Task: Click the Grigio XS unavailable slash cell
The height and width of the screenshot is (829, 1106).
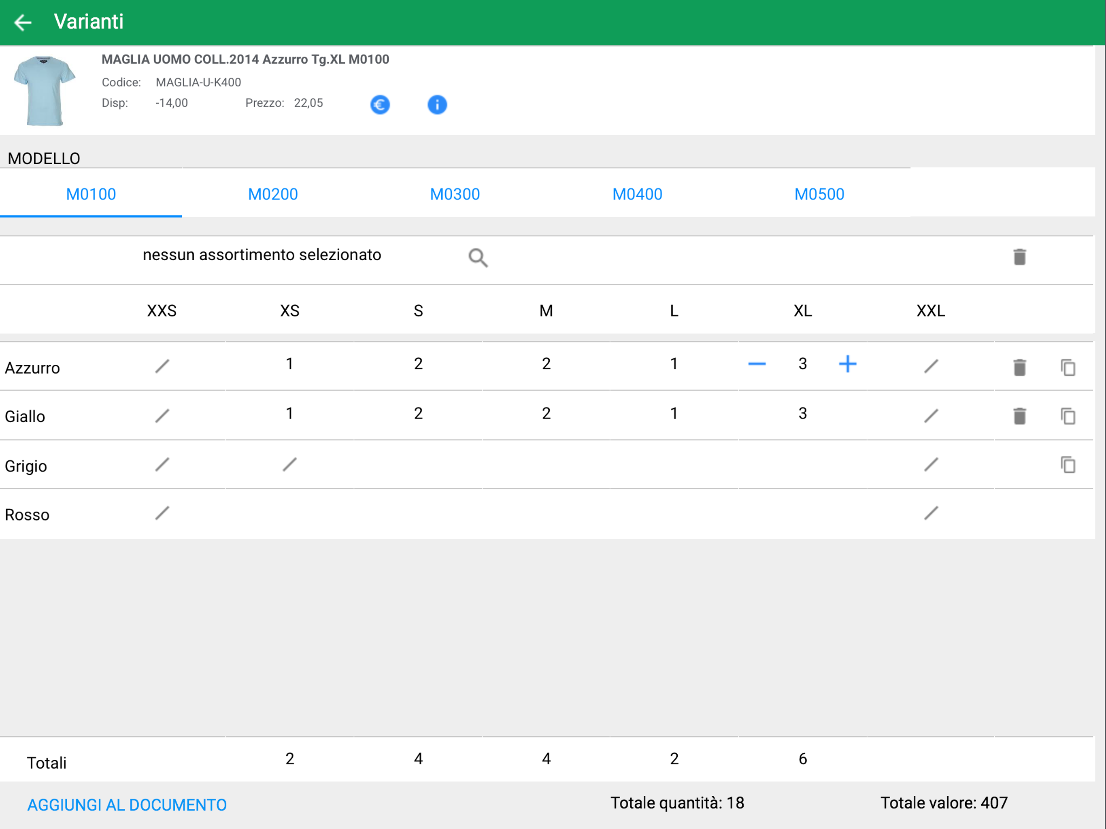Action: [x=289, y=465]
